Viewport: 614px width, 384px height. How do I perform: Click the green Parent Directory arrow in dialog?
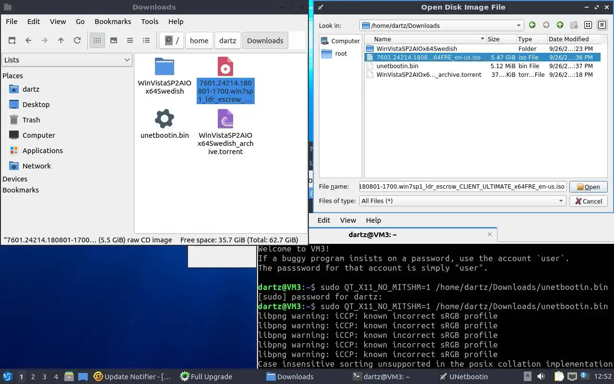(560, 25)
